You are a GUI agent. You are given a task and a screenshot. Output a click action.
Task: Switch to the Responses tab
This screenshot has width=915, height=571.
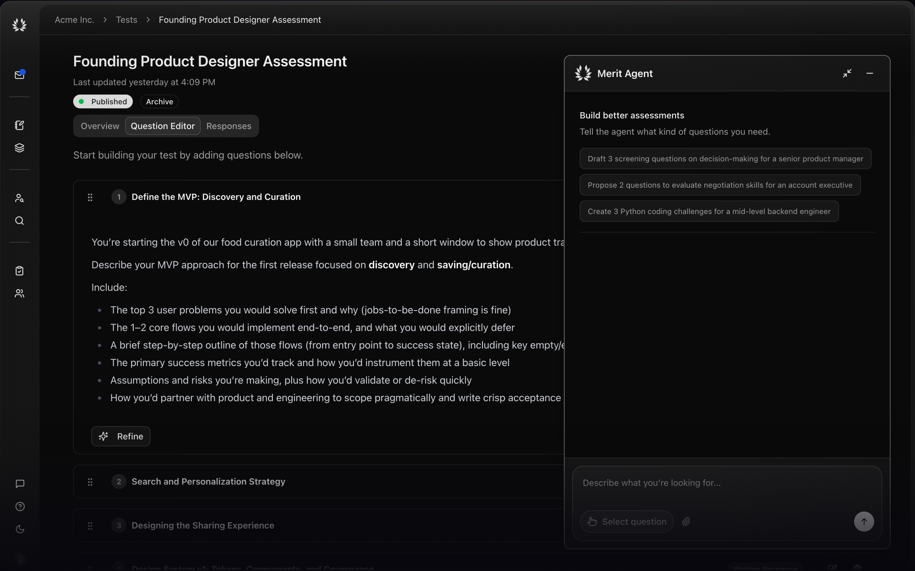pos(228,126)
